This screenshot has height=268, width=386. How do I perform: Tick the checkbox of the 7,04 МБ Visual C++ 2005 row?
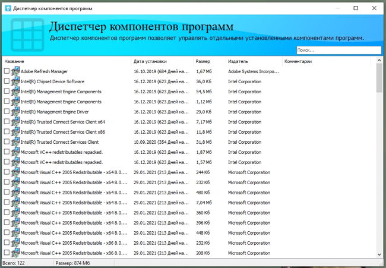(x=7, y=203)
